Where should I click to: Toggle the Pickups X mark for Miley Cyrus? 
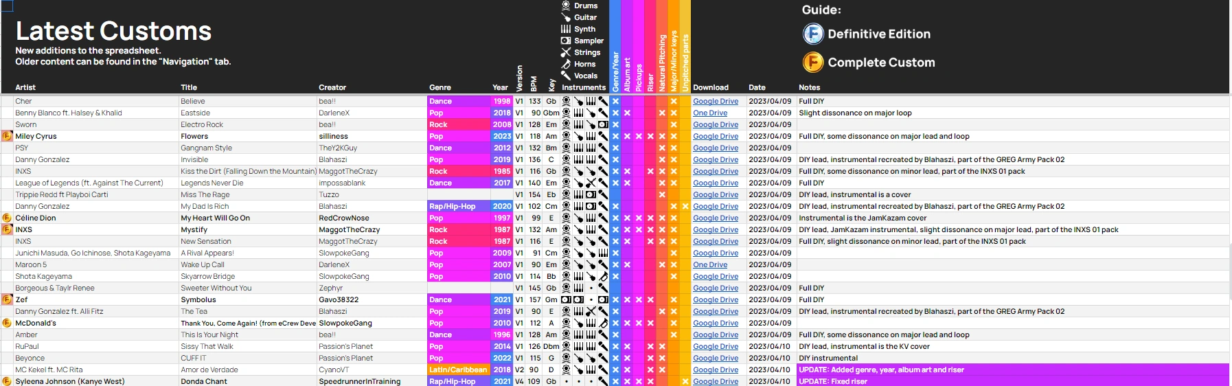[639, 136]
